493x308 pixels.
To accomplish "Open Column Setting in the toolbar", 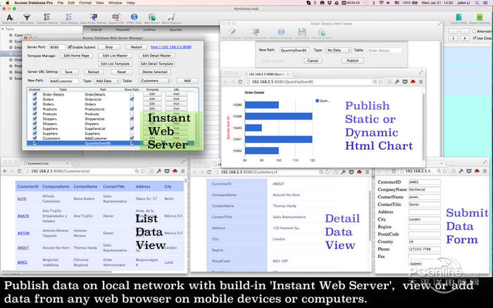I will [x=47, y=18].
